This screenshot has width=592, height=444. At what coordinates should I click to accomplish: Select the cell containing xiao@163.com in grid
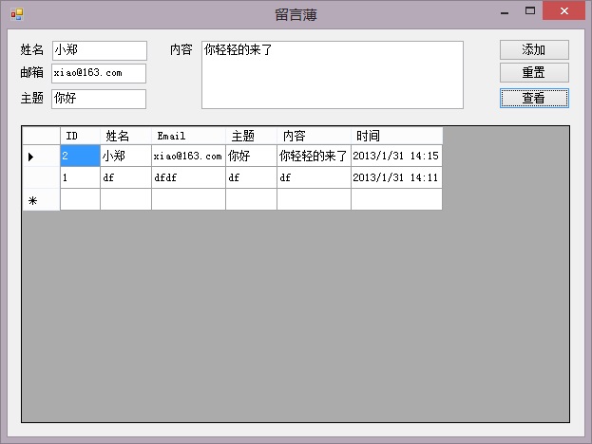(188, 156)
